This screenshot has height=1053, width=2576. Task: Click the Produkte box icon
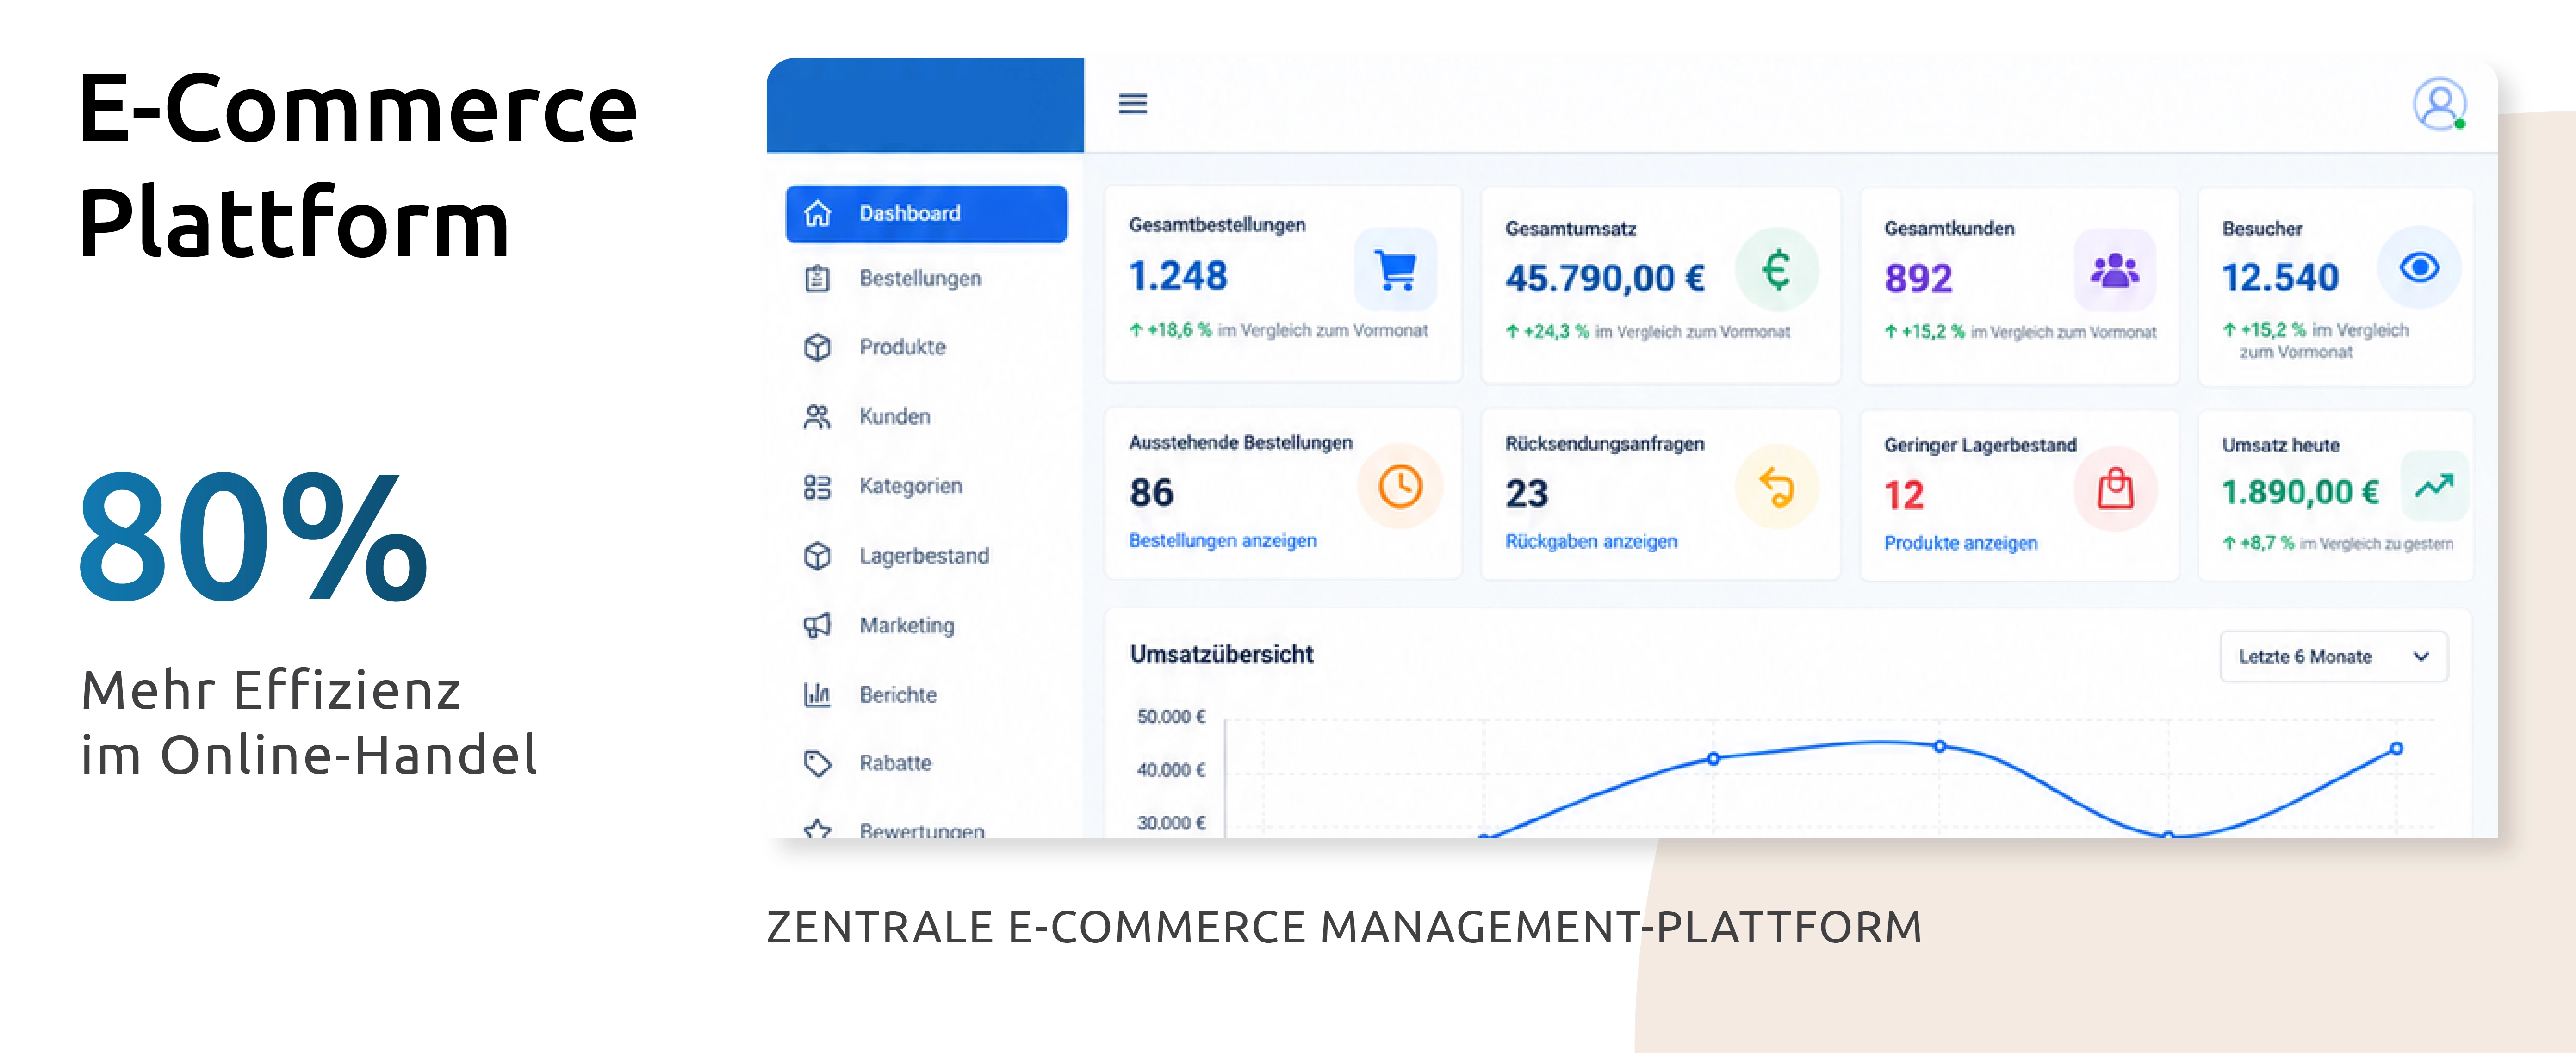click(x=817, y=347)
